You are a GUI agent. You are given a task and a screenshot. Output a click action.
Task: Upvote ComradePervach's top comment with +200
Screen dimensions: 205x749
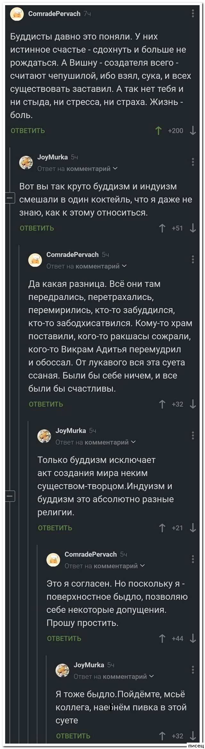(158, 131)
